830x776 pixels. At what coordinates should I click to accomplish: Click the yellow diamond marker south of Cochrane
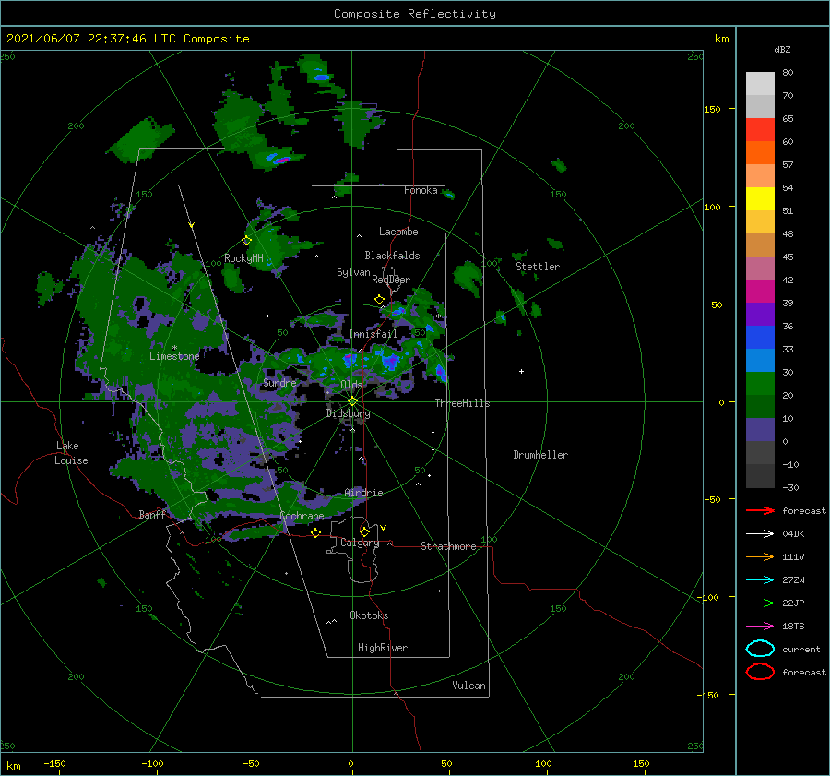click(315, 532)
